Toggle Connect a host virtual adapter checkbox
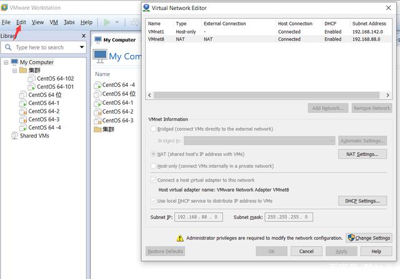400x279 pixels. point(153,180)
